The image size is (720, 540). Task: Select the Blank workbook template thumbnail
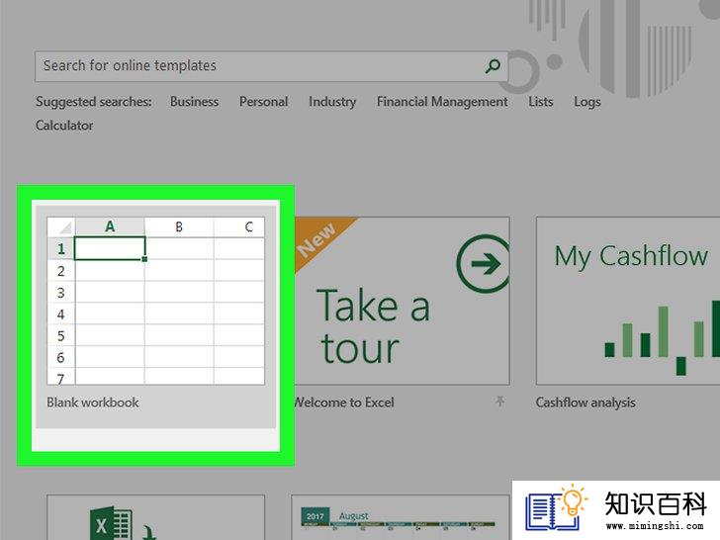(155, 301)
